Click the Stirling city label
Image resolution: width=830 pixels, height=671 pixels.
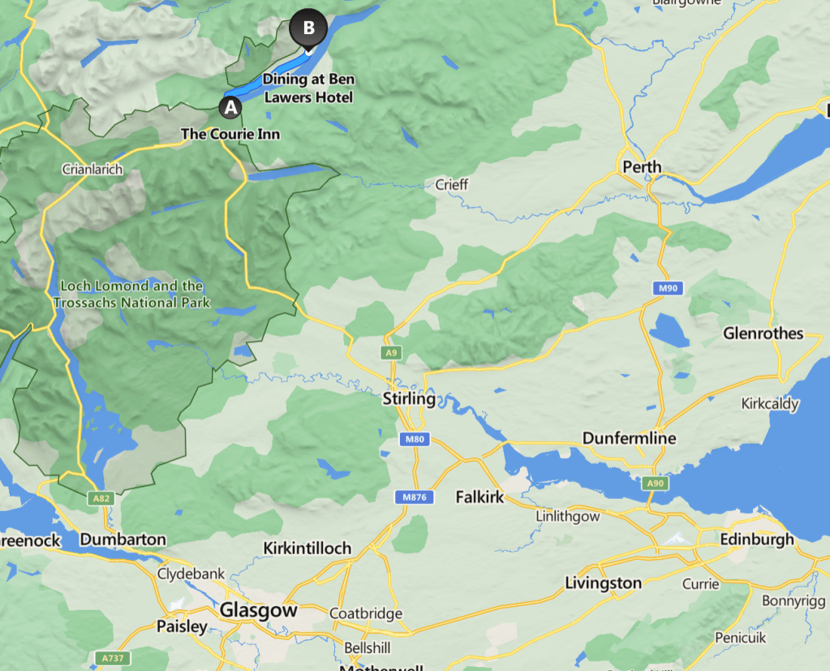point(409,398)
